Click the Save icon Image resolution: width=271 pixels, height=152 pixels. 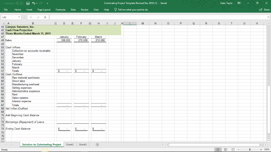coord(29,3)
